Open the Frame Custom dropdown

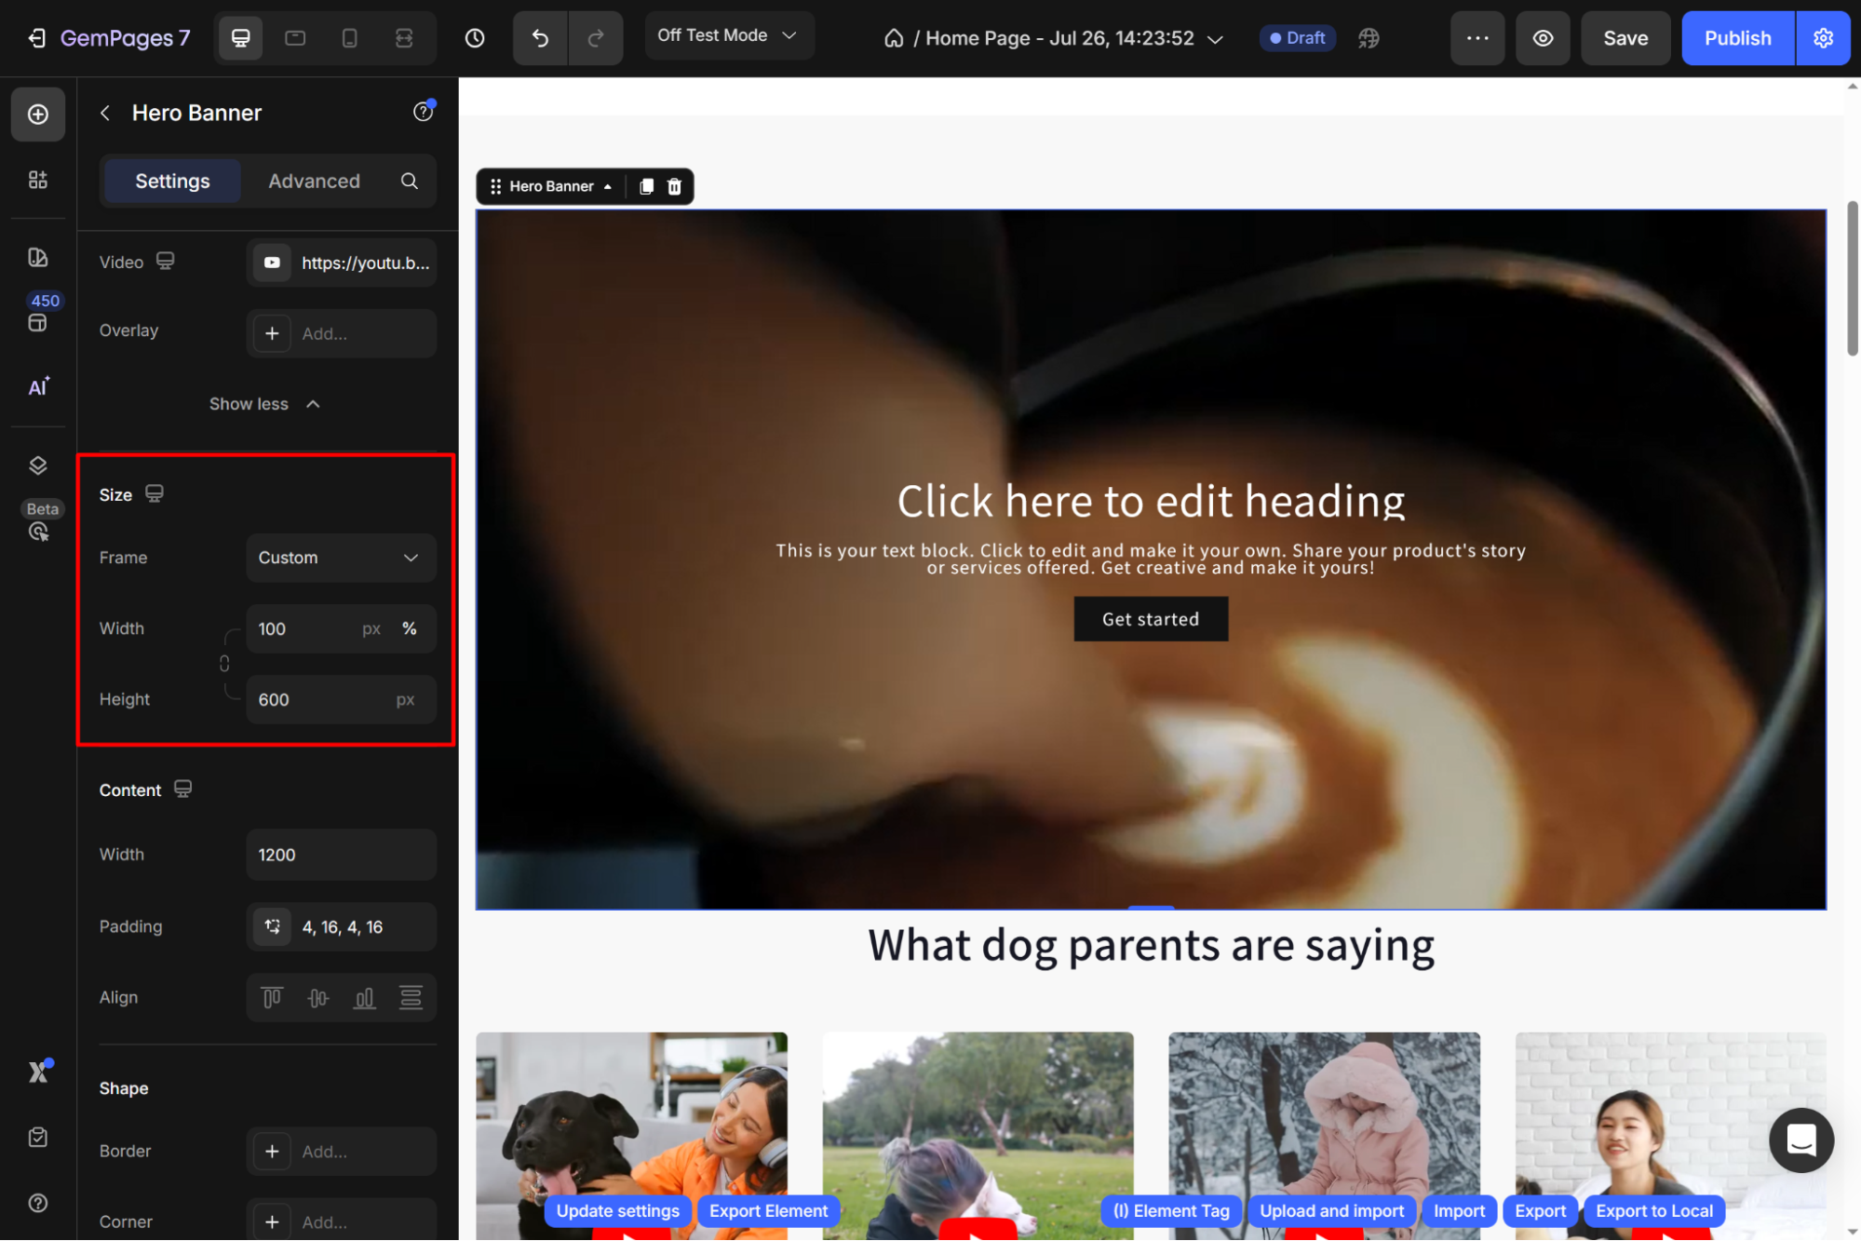click(x=341, y=558)
